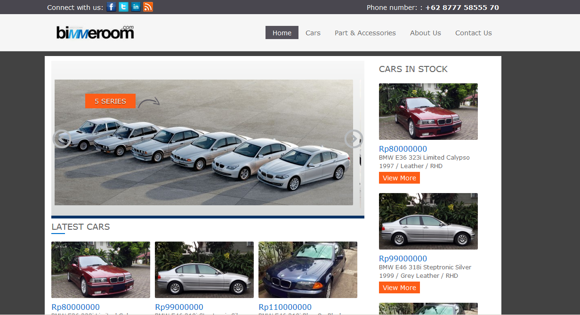580x315 pixels.
Task: Click Rp80000000 price link in Cars In Stock
Action: click(x=403, y=149)
